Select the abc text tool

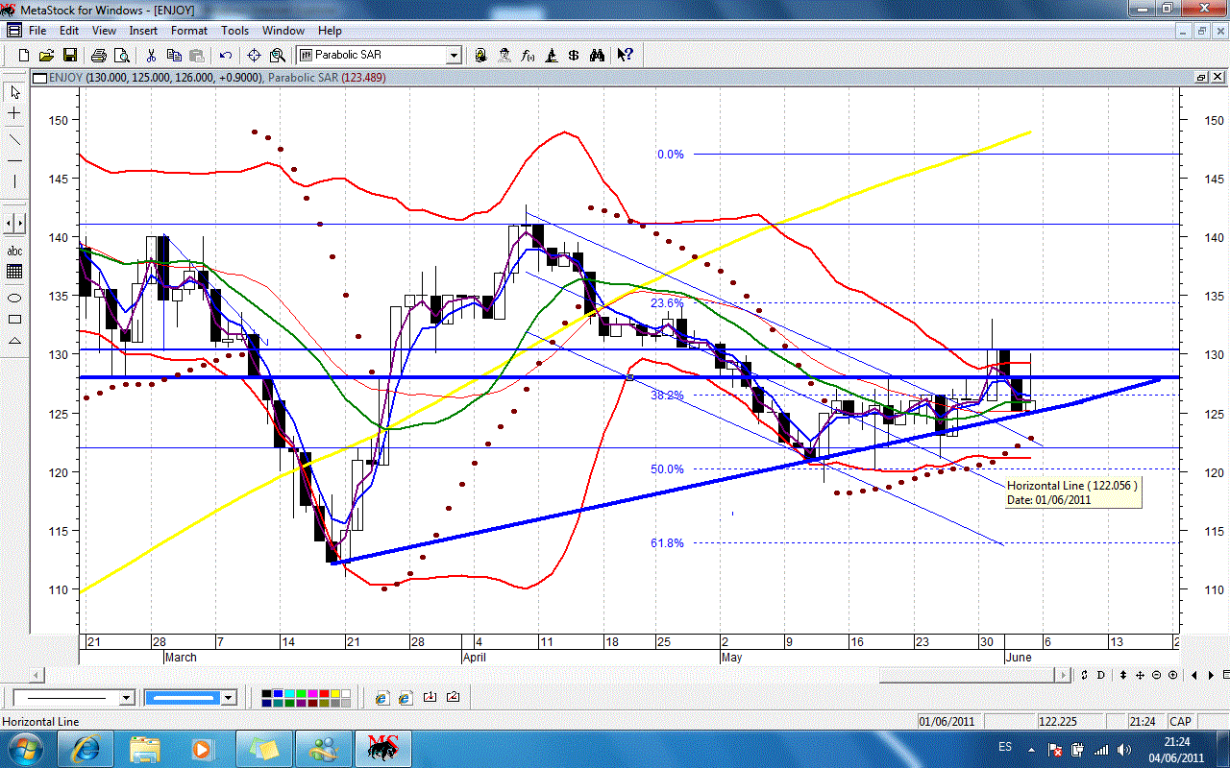click(14, 251)
